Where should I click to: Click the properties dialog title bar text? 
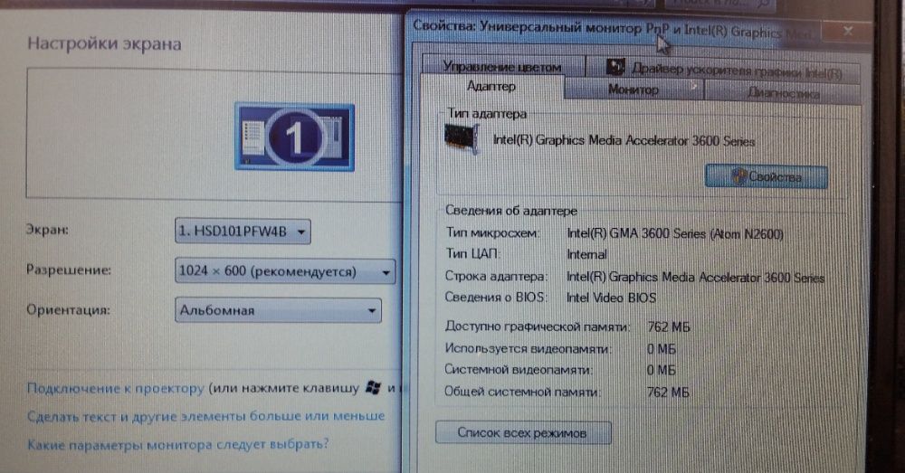[x=613, y=29]
